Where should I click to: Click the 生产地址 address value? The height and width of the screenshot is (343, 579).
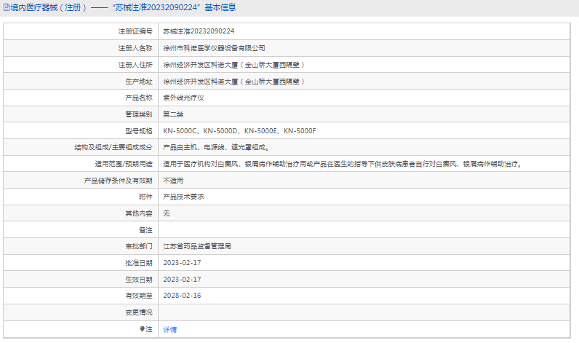(x=234, y=82)
